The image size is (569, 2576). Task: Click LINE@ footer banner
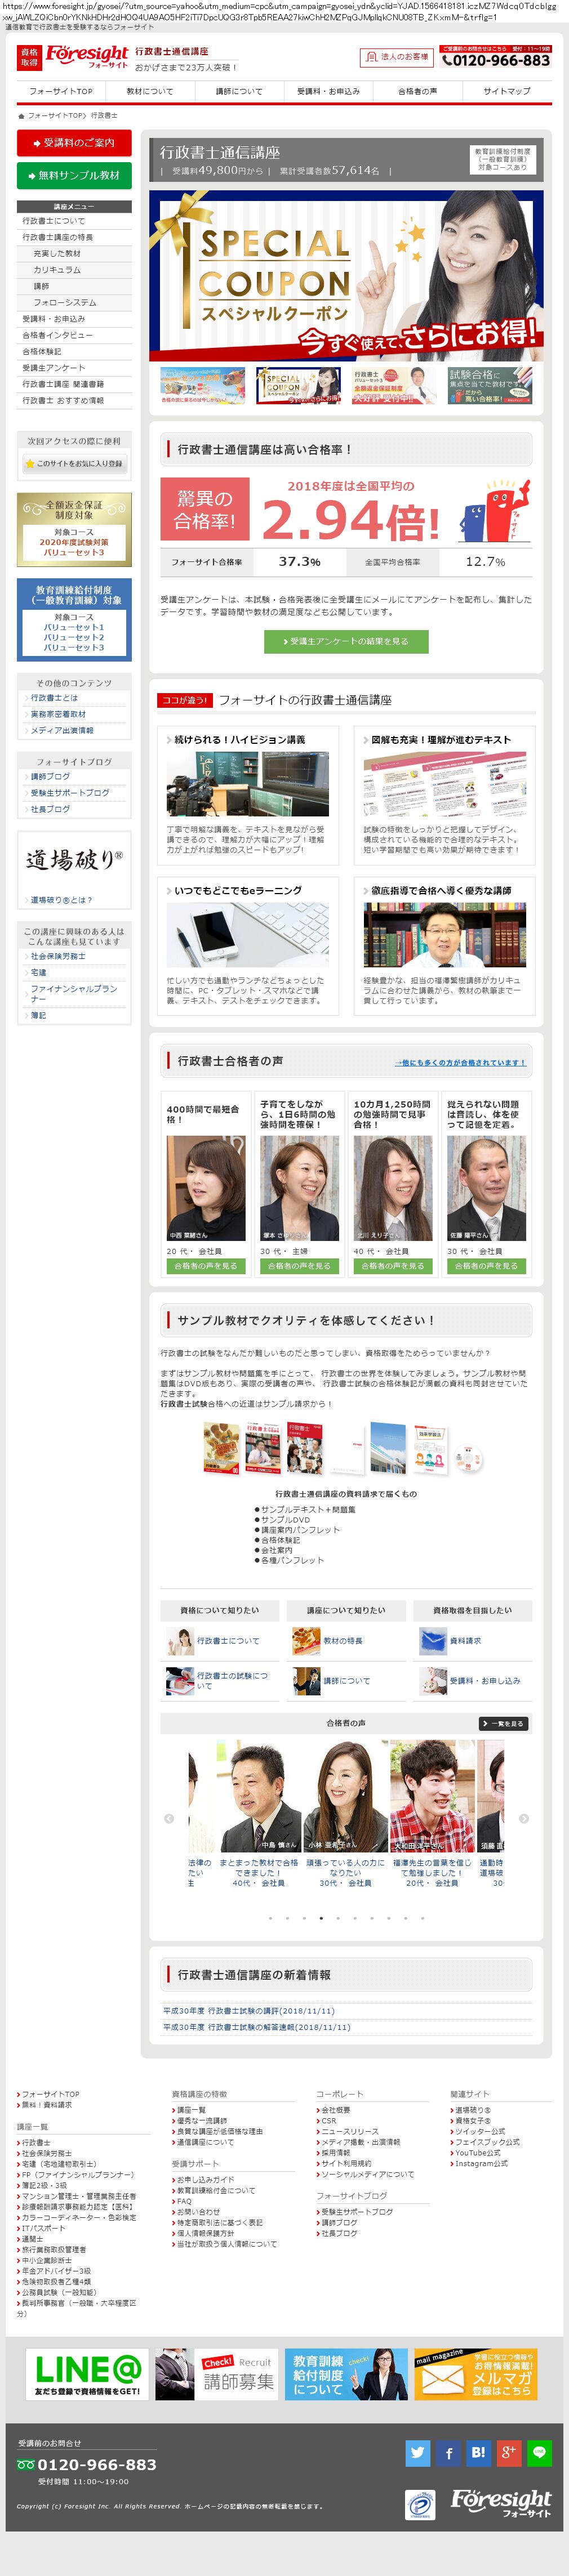coord(87,2374)
